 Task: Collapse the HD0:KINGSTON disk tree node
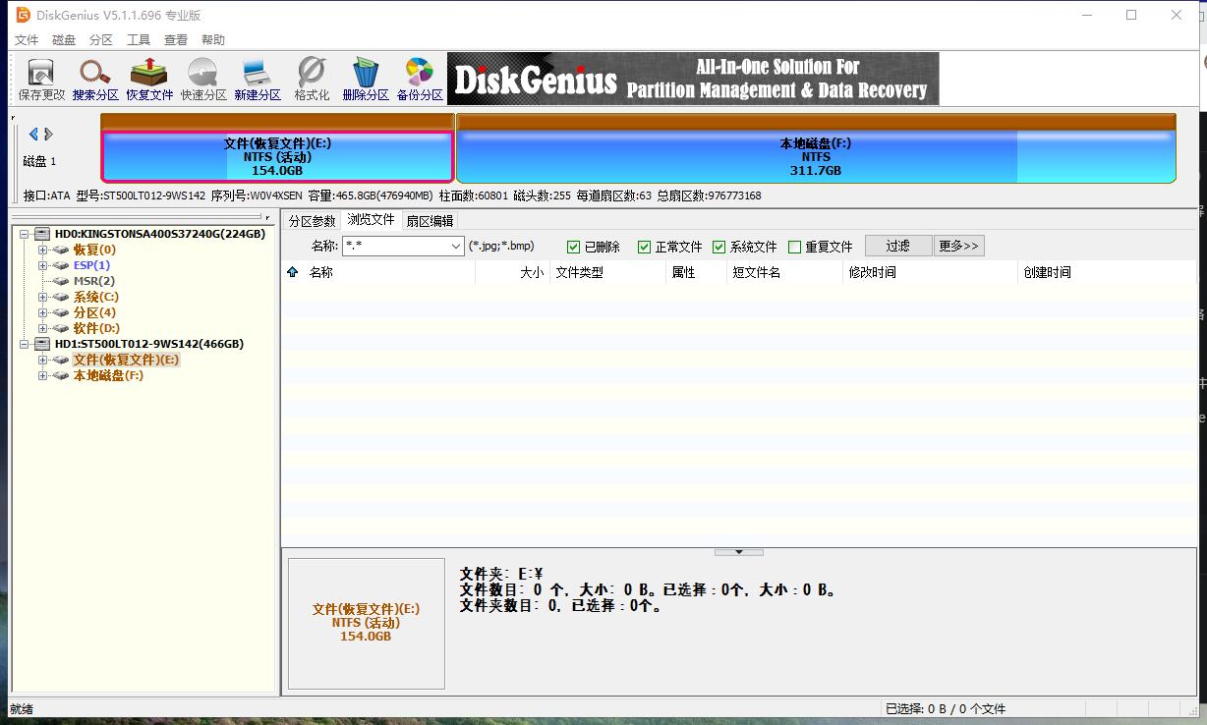pos(24,234)
